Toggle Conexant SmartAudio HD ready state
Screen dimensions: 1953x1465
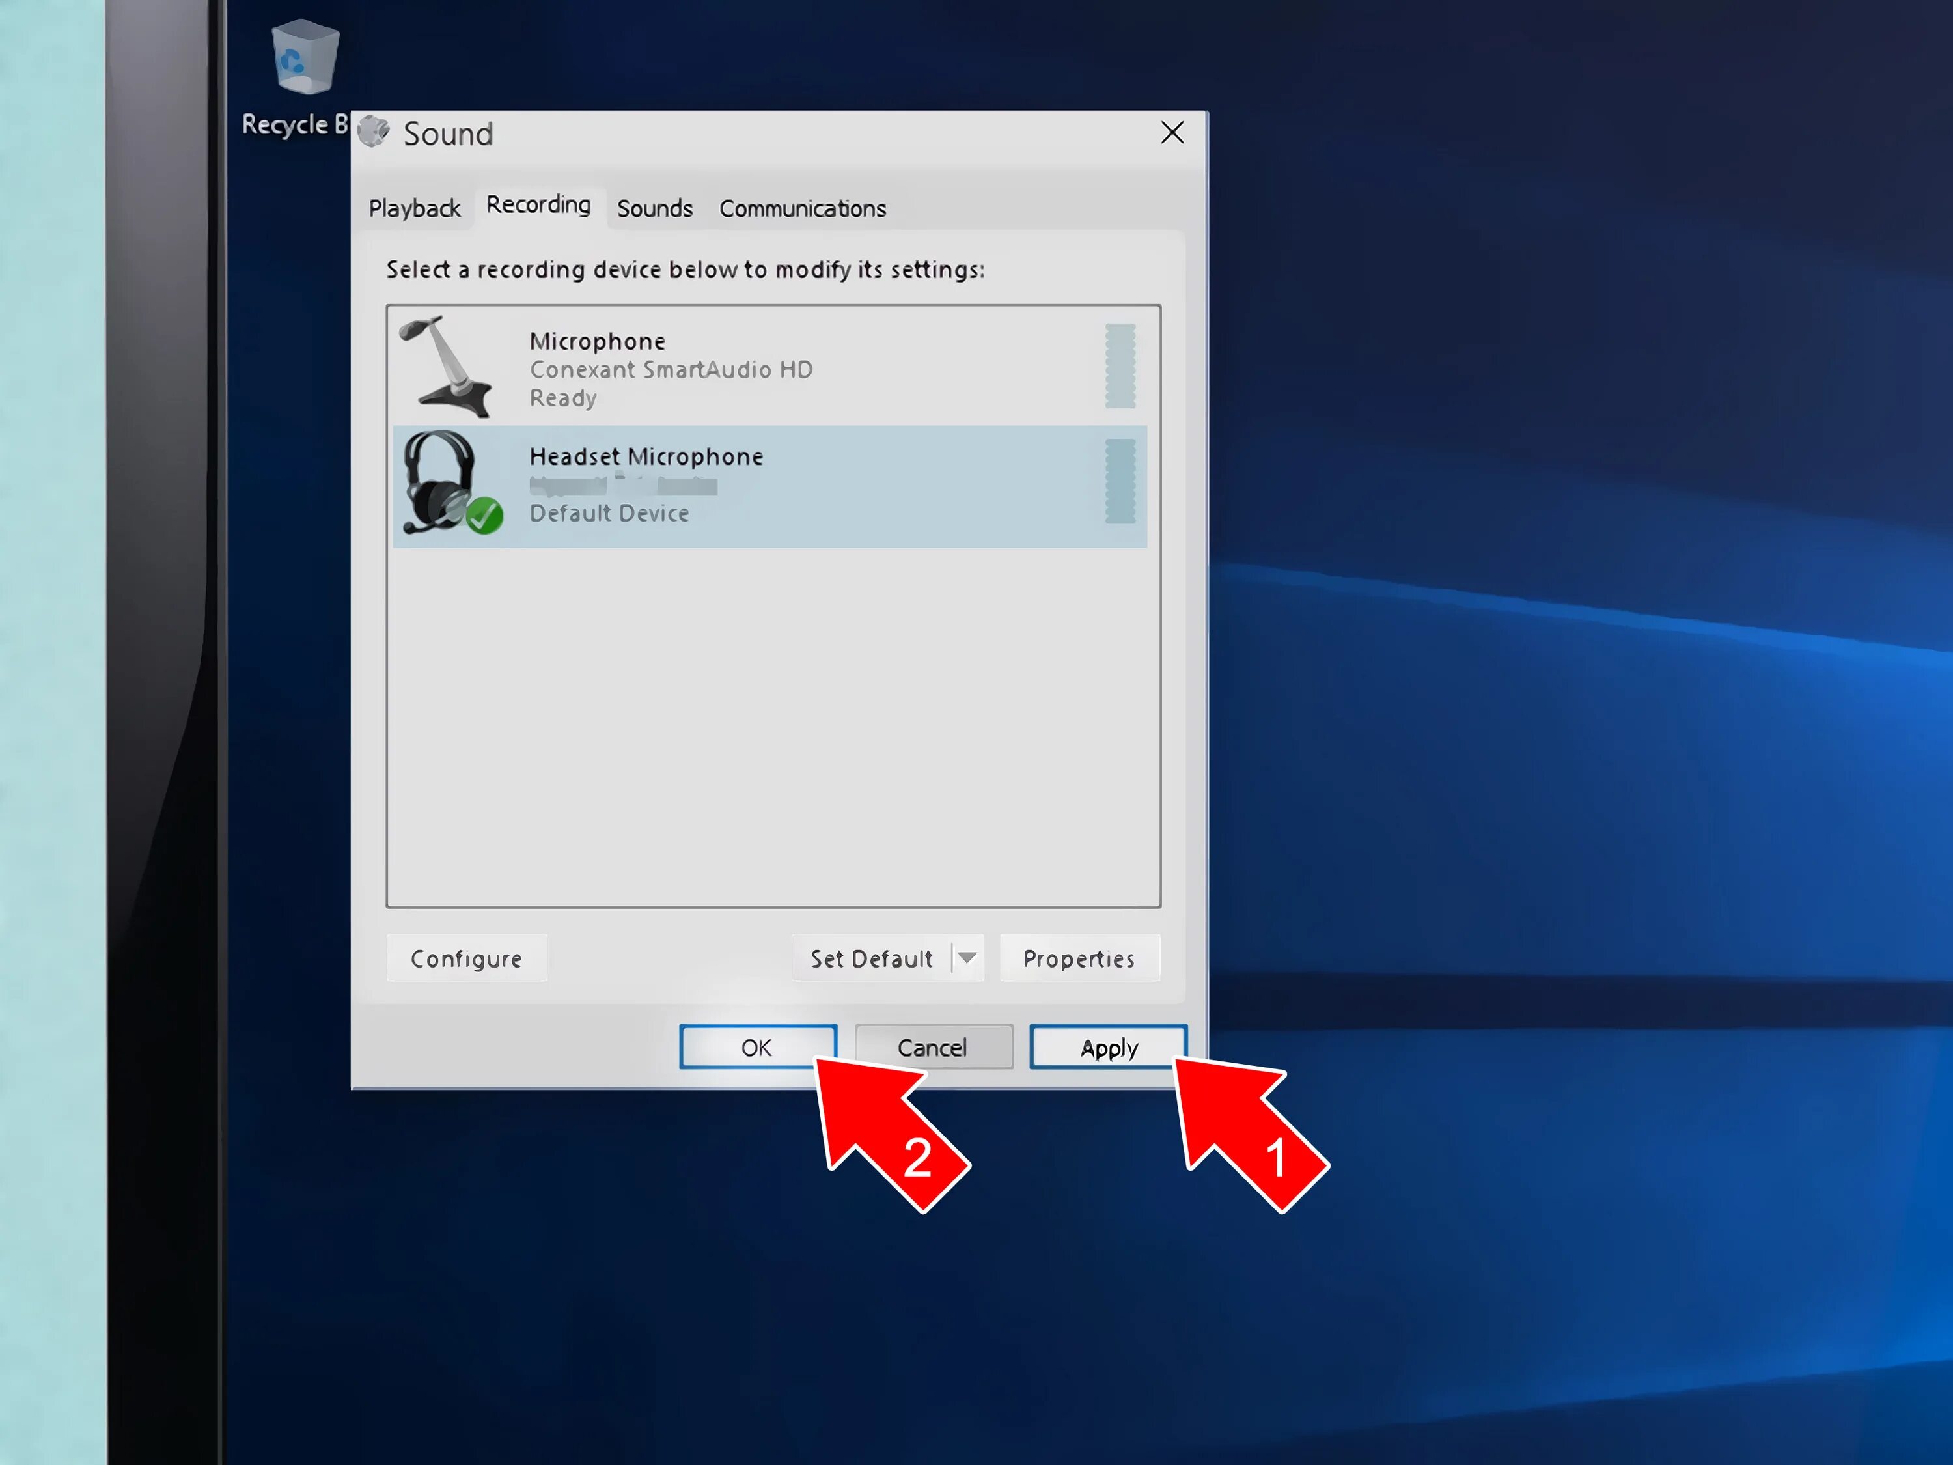coord(773,365)
